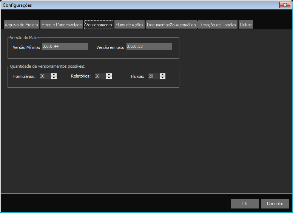Select the Versionamento tab

tap(99, 25)
